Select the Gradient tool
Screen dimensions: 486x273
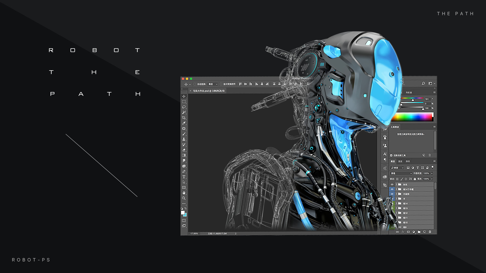pos(184,155)
